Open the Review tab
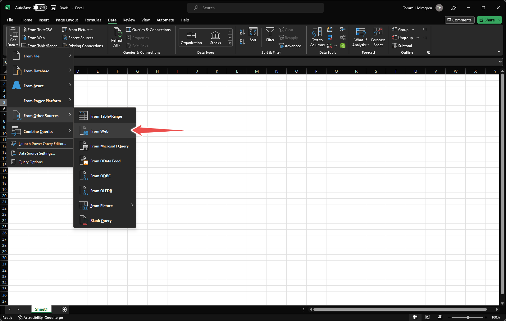This screenshot has height=321, width=506. pyautogui.click(x=129, y=20)
